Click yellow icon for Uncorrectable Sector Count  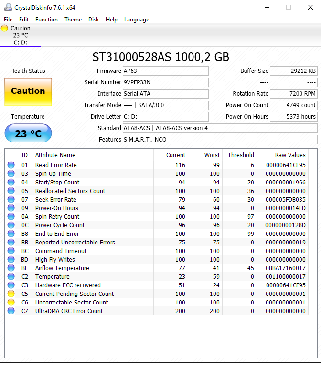pyautogui.click(x=11, y=303)
